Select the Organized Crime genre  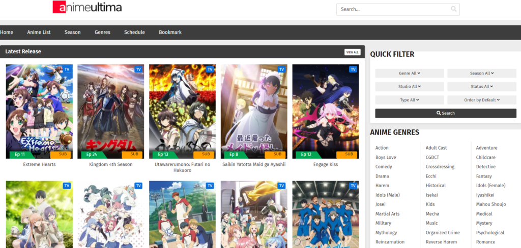[443, 233]
